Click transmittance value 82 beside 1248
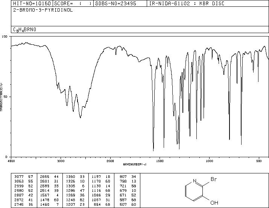This screenshot has height=208, width=269. (x=82, y=200)
